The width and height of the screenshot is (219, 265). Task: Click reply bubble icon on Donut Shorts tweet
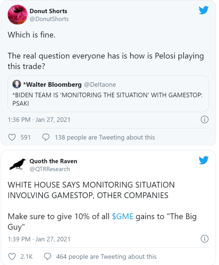pos(46,137)
